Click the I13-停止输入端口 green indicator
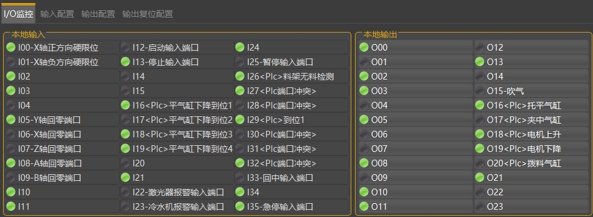This screenshot has width=593, height=217. (x=125, y=61)
